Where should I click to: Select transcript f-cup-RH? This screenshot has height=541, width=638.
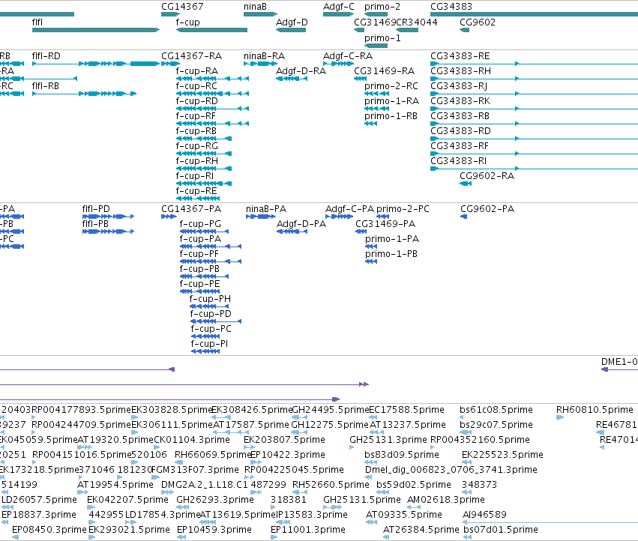[x=204, y=169]
